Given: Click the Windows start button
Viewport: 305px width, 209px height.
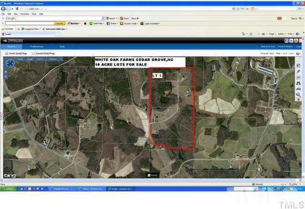Looking at the screenshot, I should tap(9, 189).
